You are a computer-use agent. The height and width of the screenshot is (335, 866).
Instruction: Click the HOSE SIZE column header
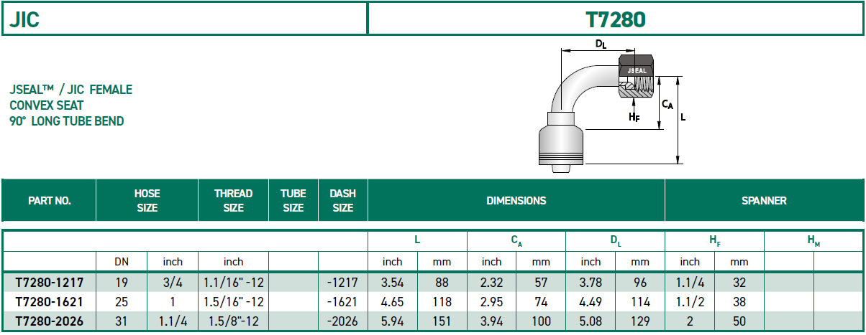tap(147, 201)
